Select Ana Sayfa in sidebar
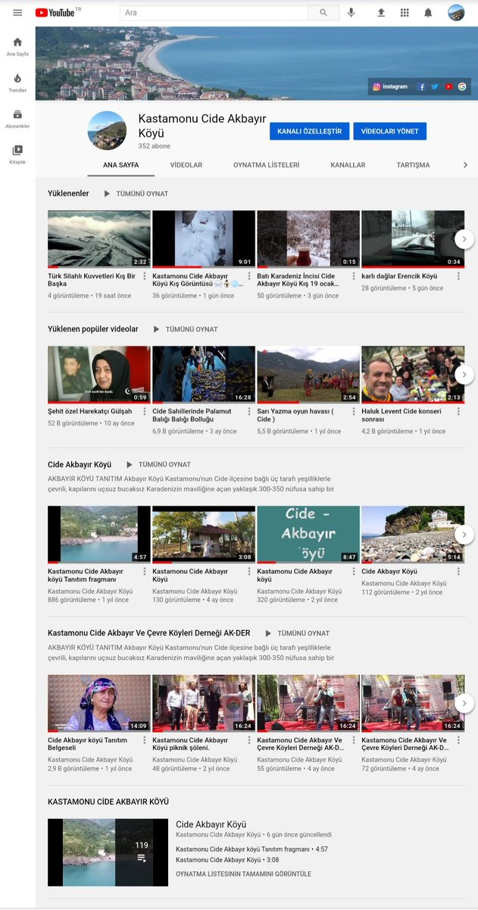478x910 pixels. click(x=17, y=46)
